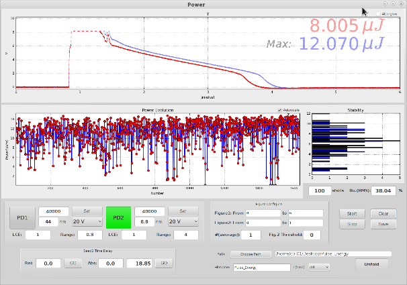Open the PD2 20 V voltage dropdown
Screen dimensions: 407x285
[x=183, y=222]
